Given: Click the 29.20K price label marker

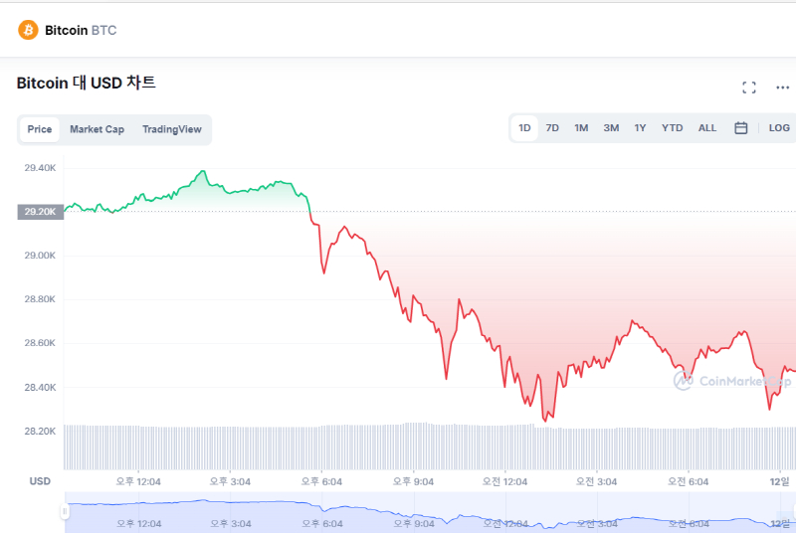Looking at the screenshot, I should (40, 212).
